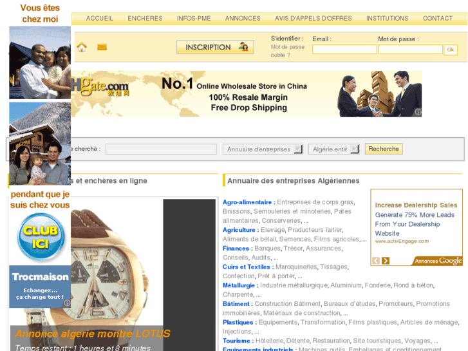The height and width of the screenshot is (351, 468).
Task: Open the Agro-alimentaire category link
Action: pos(249,202)
